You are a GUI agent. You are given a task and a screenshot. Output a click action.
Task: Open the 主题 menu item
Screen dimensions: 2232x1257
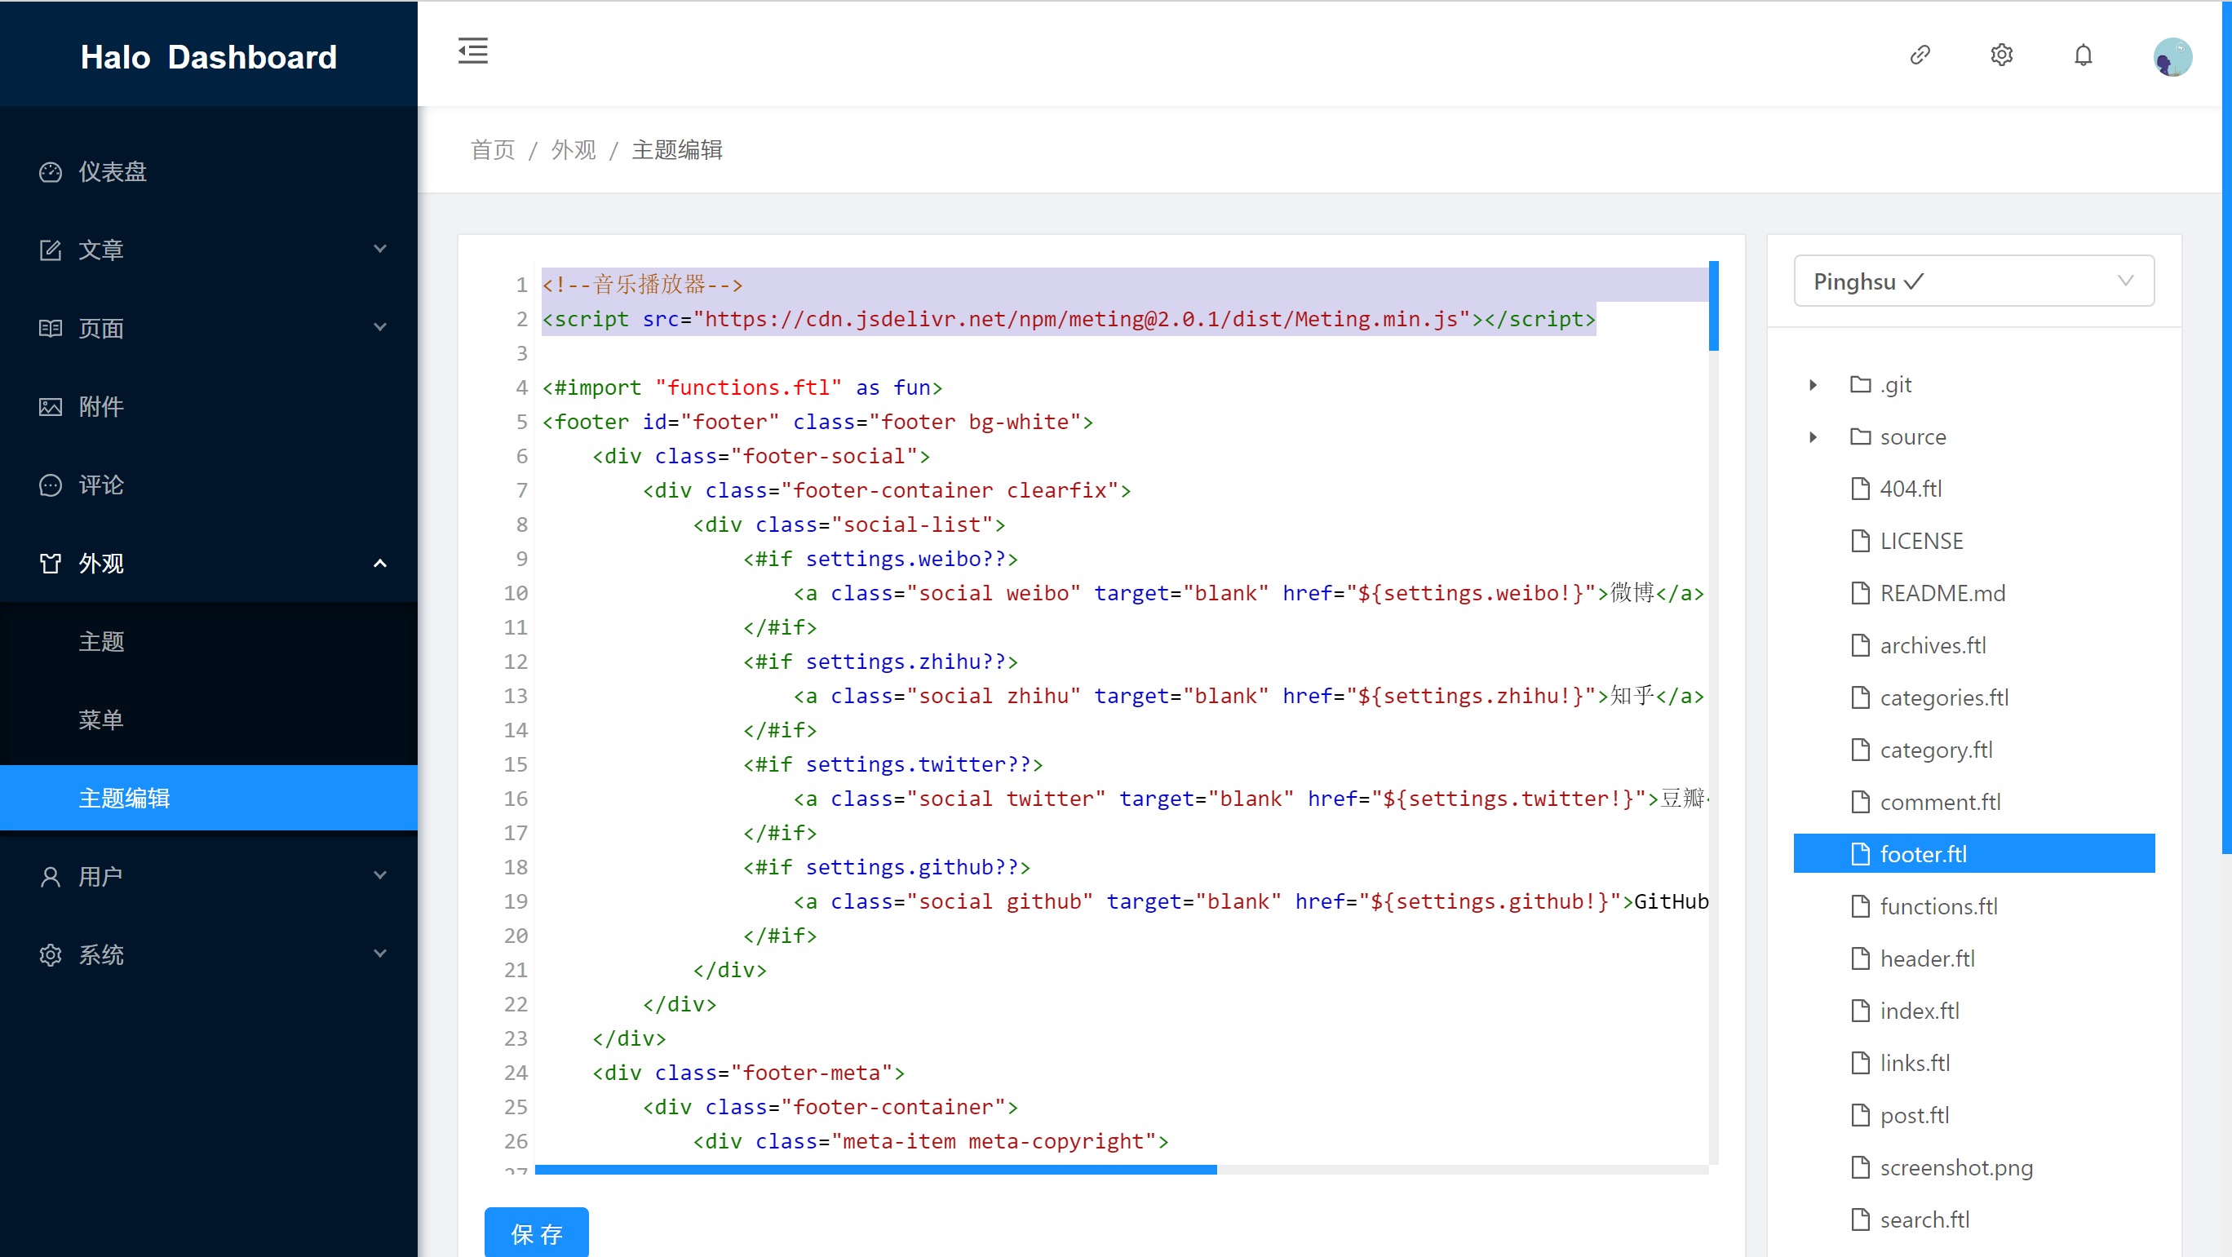tap(209, 641)
